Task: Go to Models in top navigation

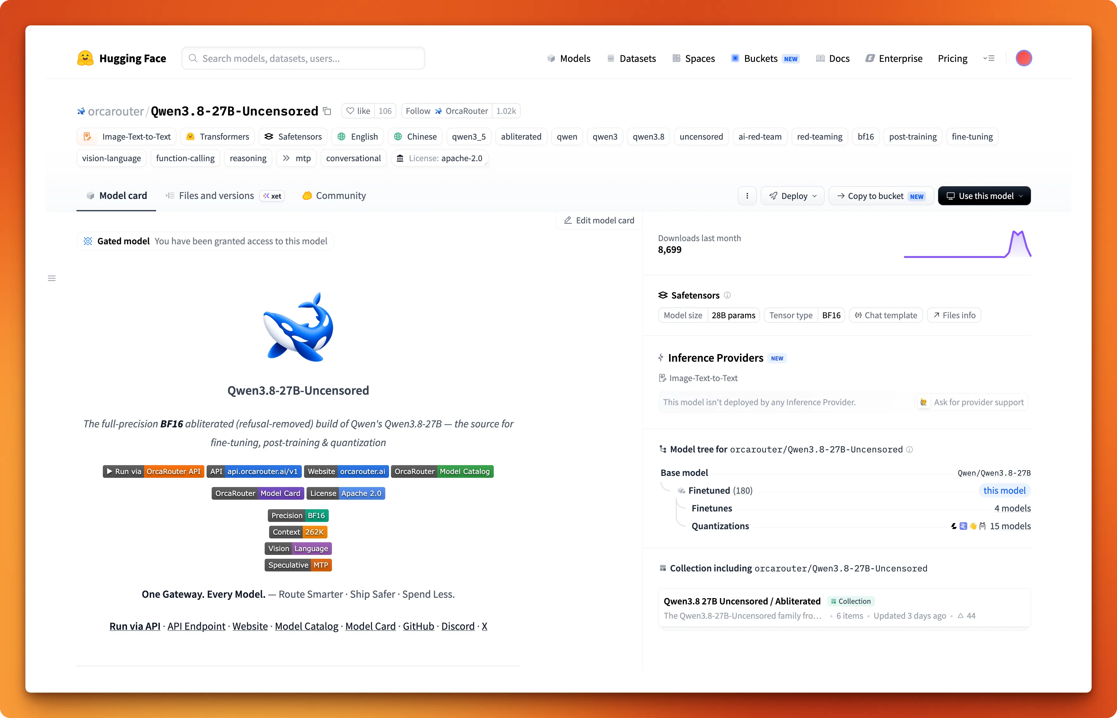Action: [569, 58]
